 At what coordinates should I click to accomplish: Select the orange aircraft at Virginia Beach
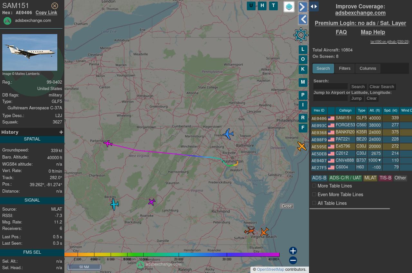(x=264, y=232)
